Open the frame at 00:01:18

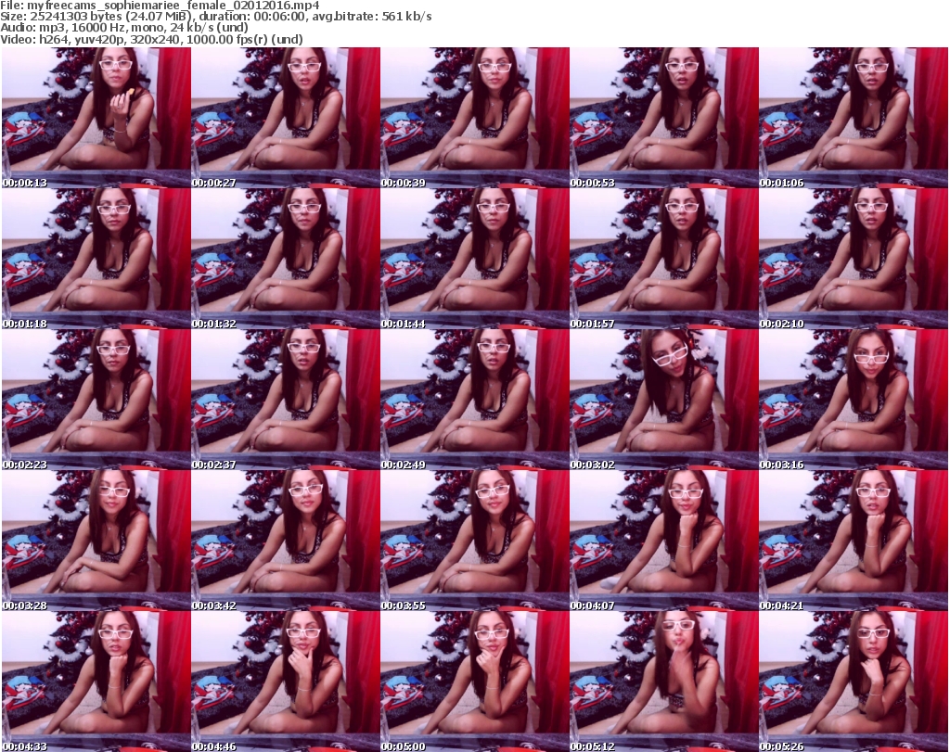(x=96, y=259)
